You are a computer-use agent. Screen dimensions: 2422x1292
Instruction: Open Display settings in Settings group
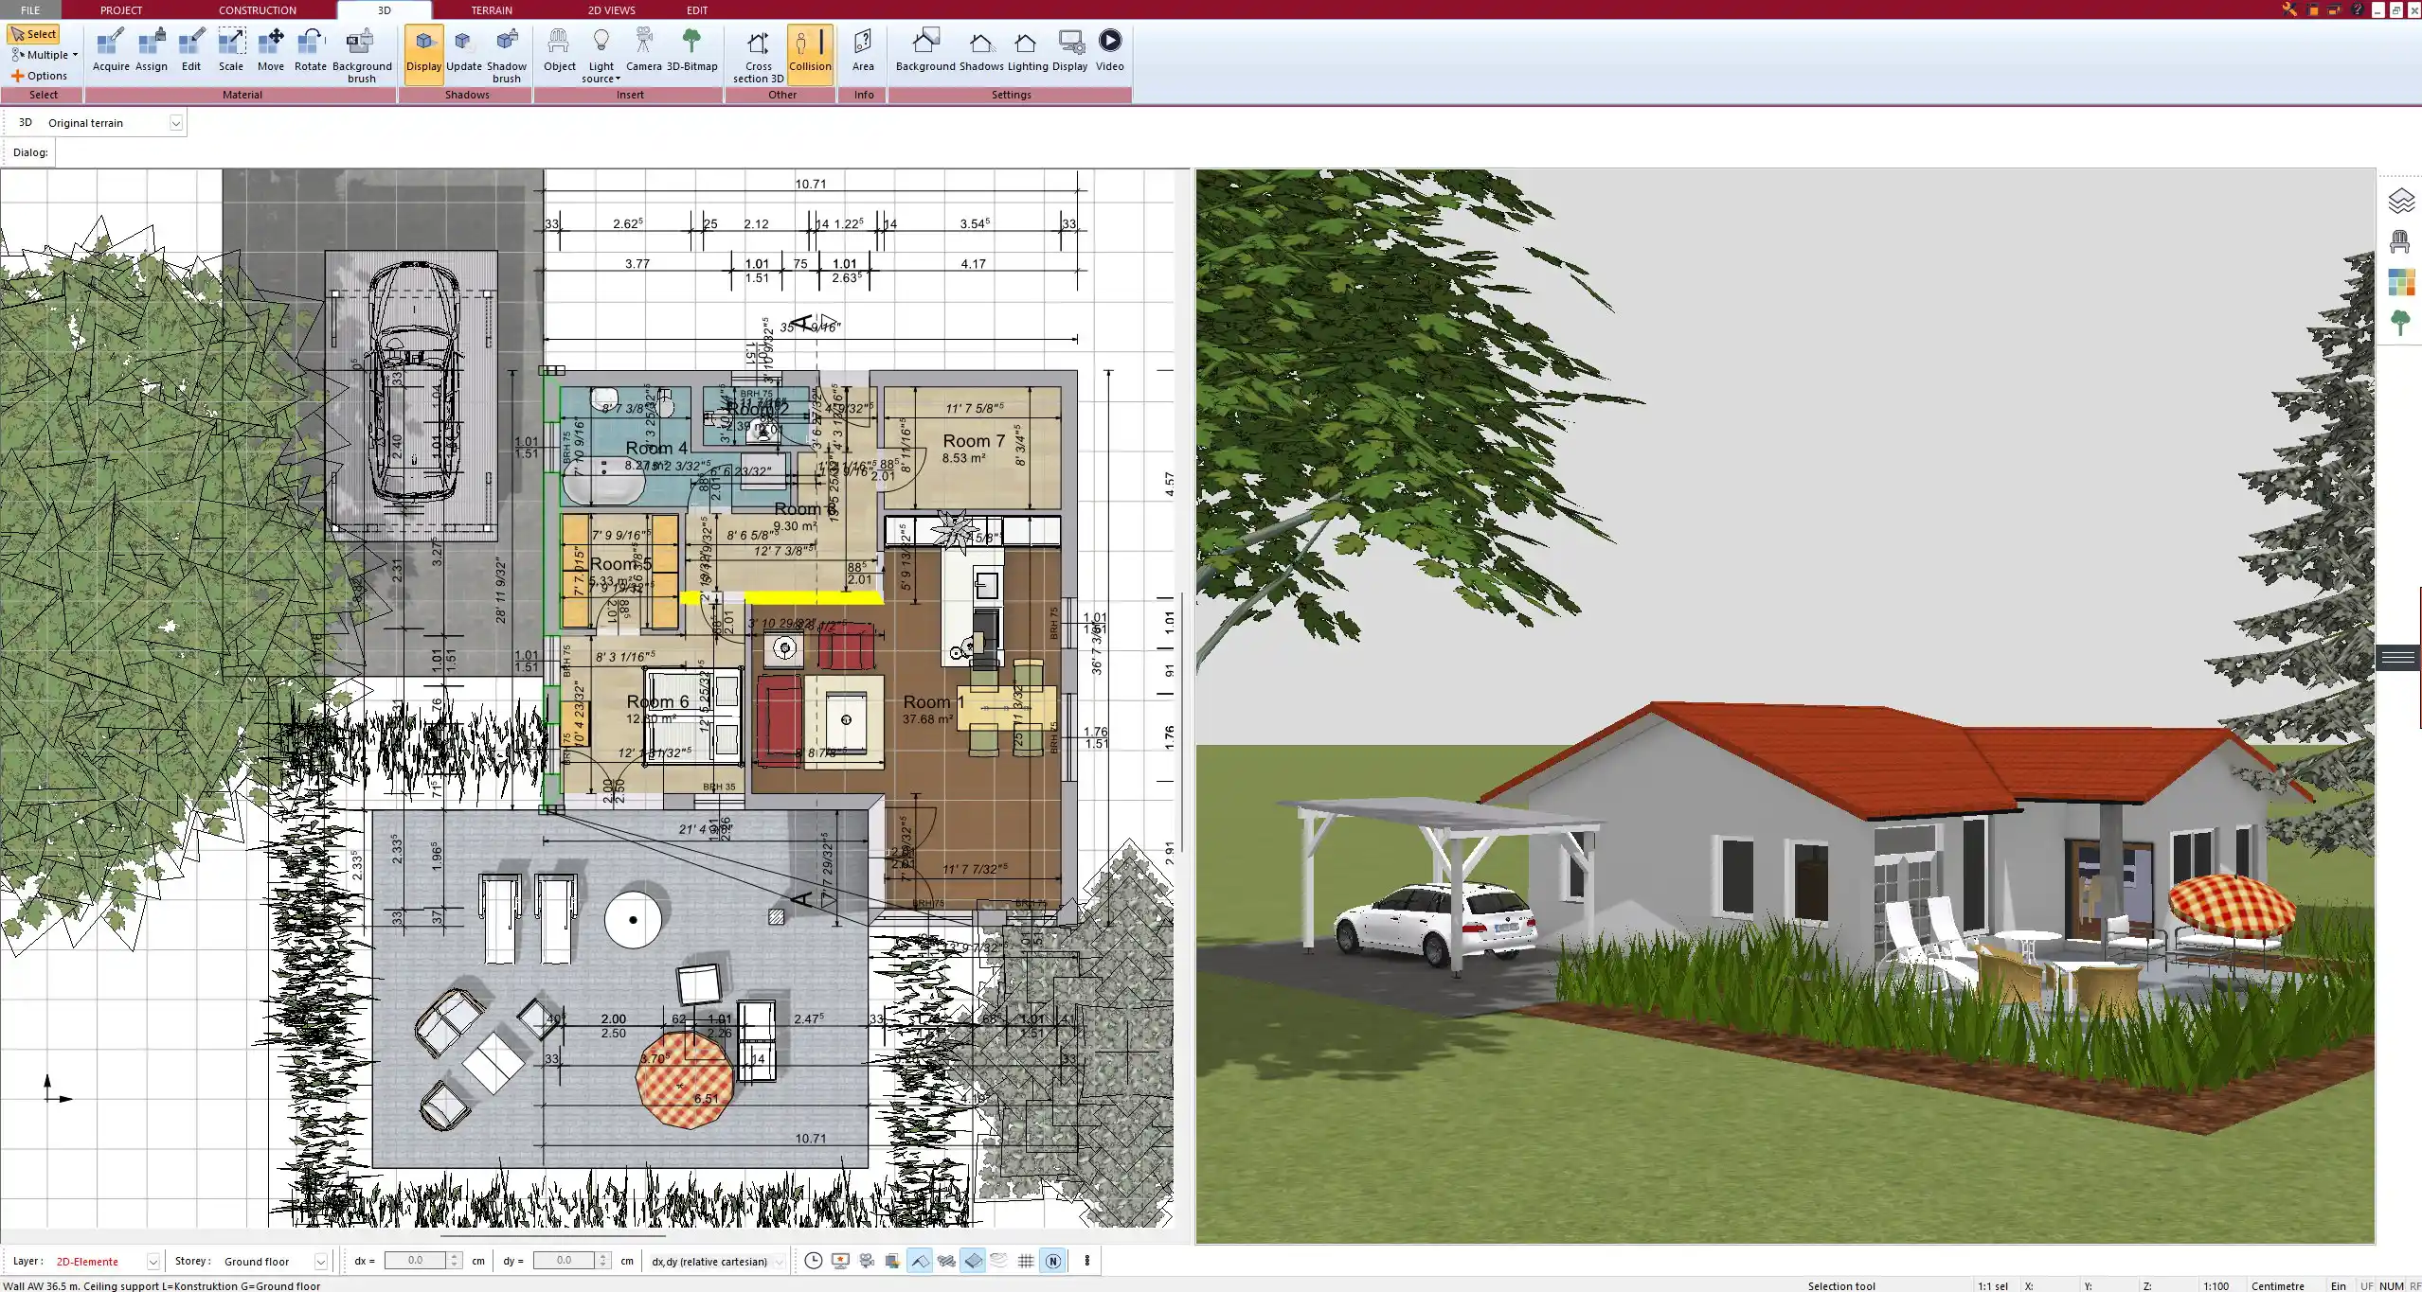point(1070,50)
